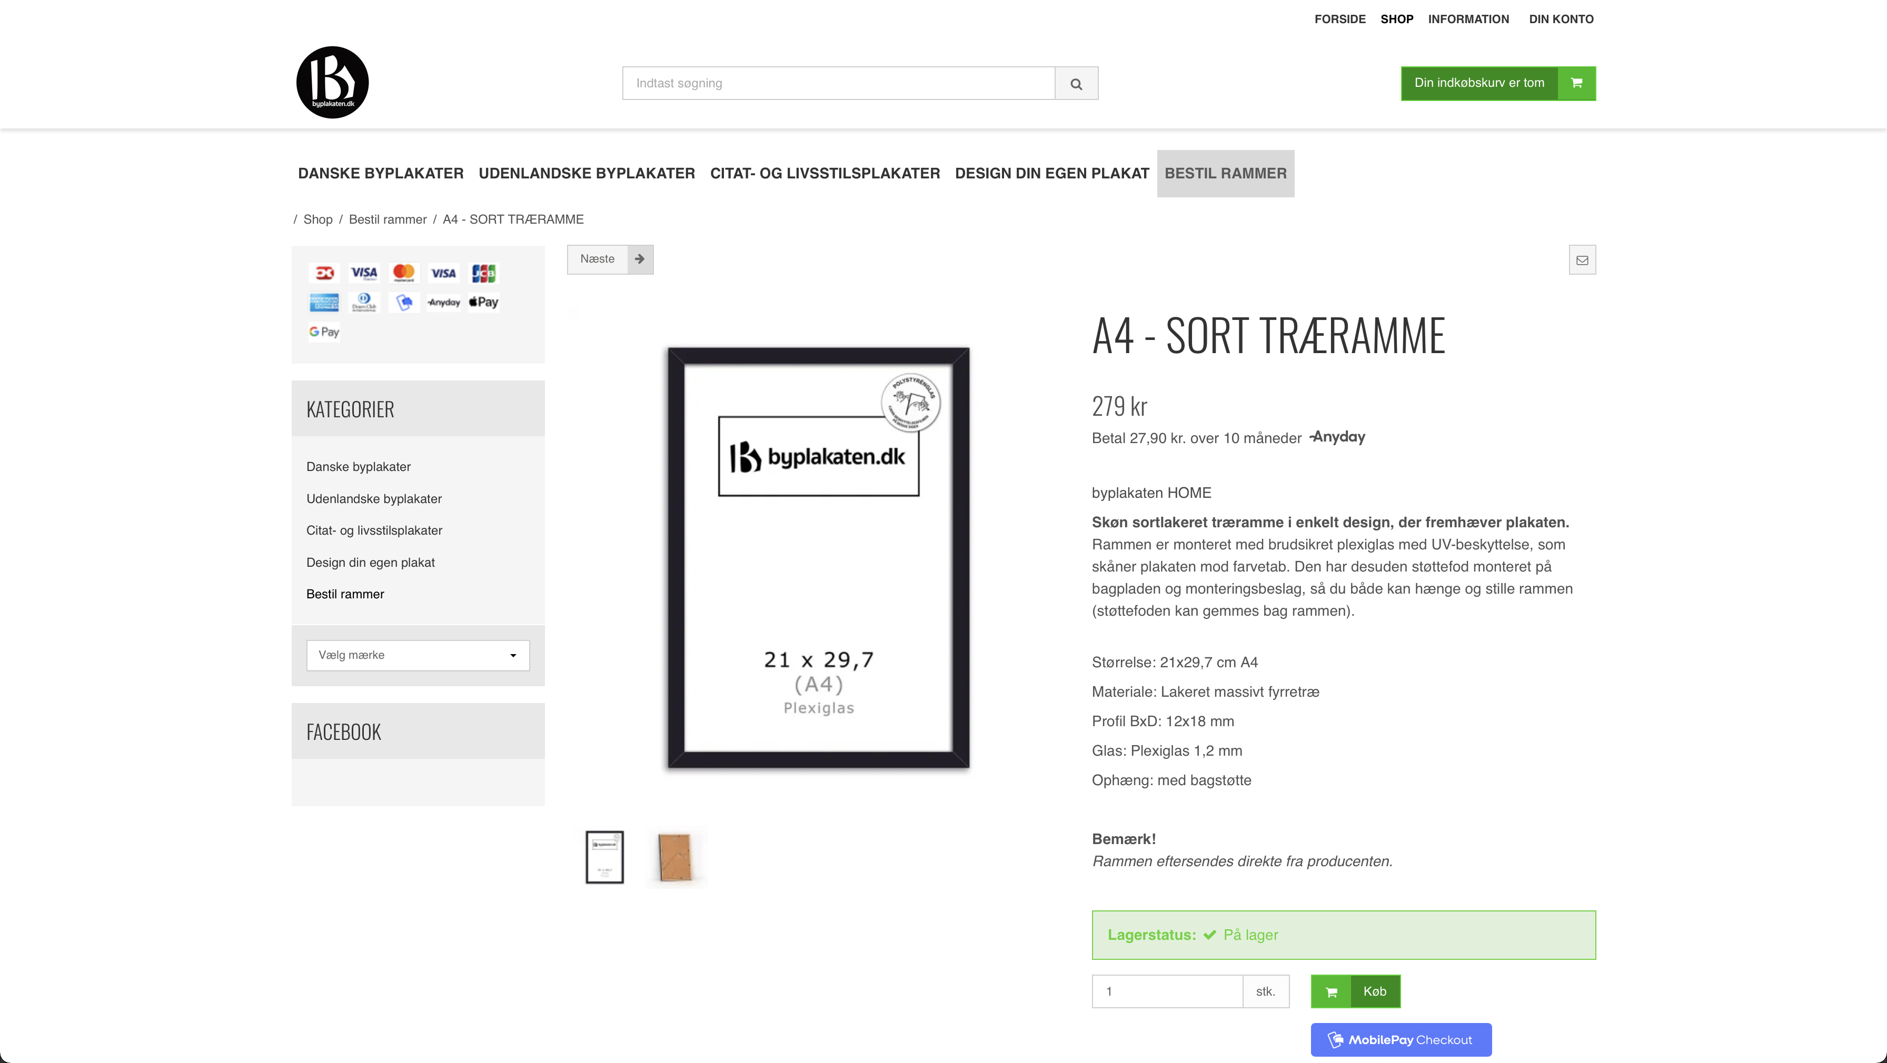1887x1063 pixels.
Task: Click the envelope share-by-email icon
Action: [x=1582, y=260]
